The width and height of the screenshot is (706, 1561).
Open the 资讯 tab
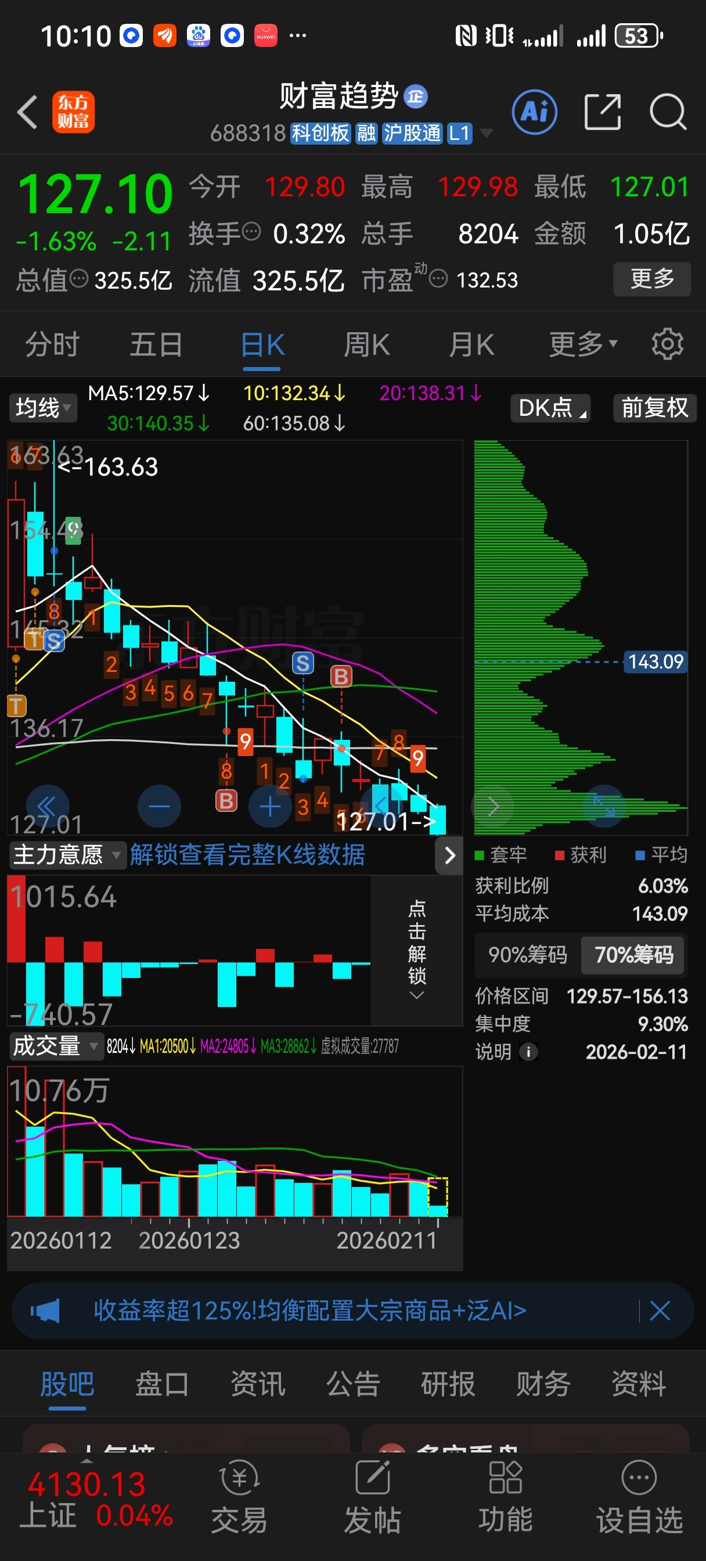point(258,1384)
